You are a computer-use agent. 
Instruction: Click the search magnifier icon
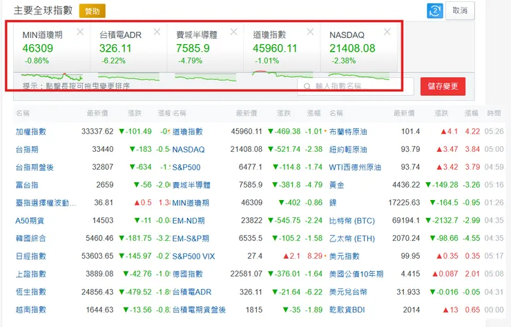pos(307,87)
